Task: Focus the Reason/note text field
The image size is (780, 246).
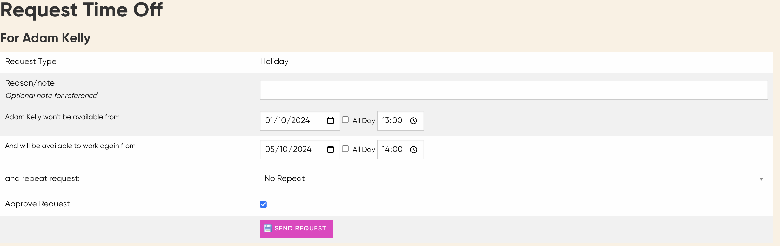Action: [514, 90]
